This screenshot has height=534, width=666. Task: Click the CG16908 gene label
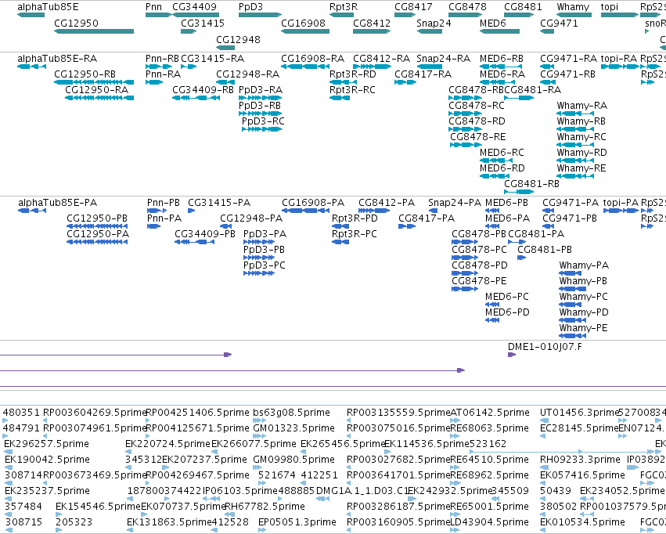click(303, 23)
